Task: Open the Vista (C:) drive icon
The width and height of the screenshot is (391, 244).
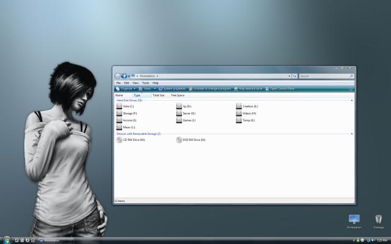Action: click(119, 106)
